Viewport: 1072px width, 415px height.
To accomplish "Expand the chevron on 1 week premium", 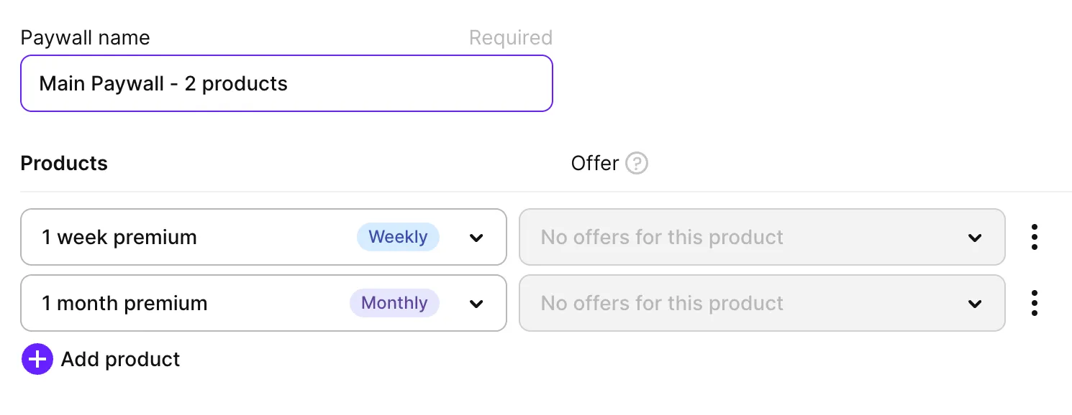I will [476, 238].
